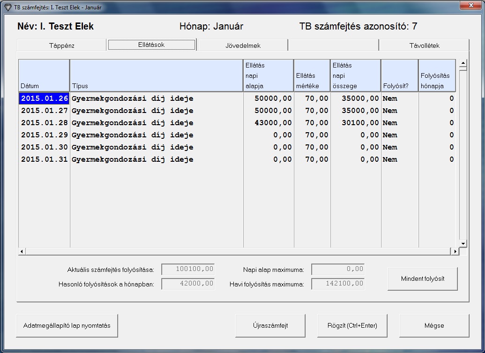This screenshot has height=353, width=485.
Task: Click the Havi folyósítás maximuma field
Action: click(x=338, y=284)
